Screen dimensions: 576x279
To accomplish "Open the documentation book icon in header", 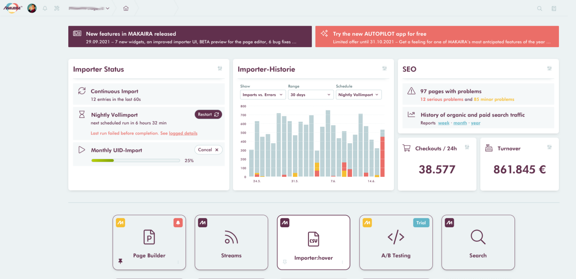I will [x=554, y=9].
